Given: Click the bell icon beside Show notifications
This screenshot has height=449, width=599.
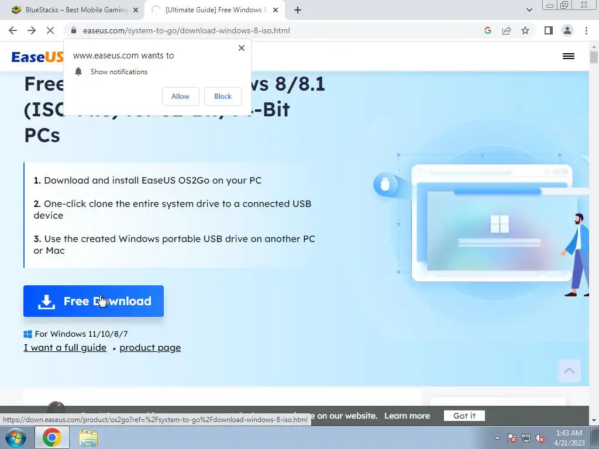Looking at the screenshot, I should coord(78,71).
